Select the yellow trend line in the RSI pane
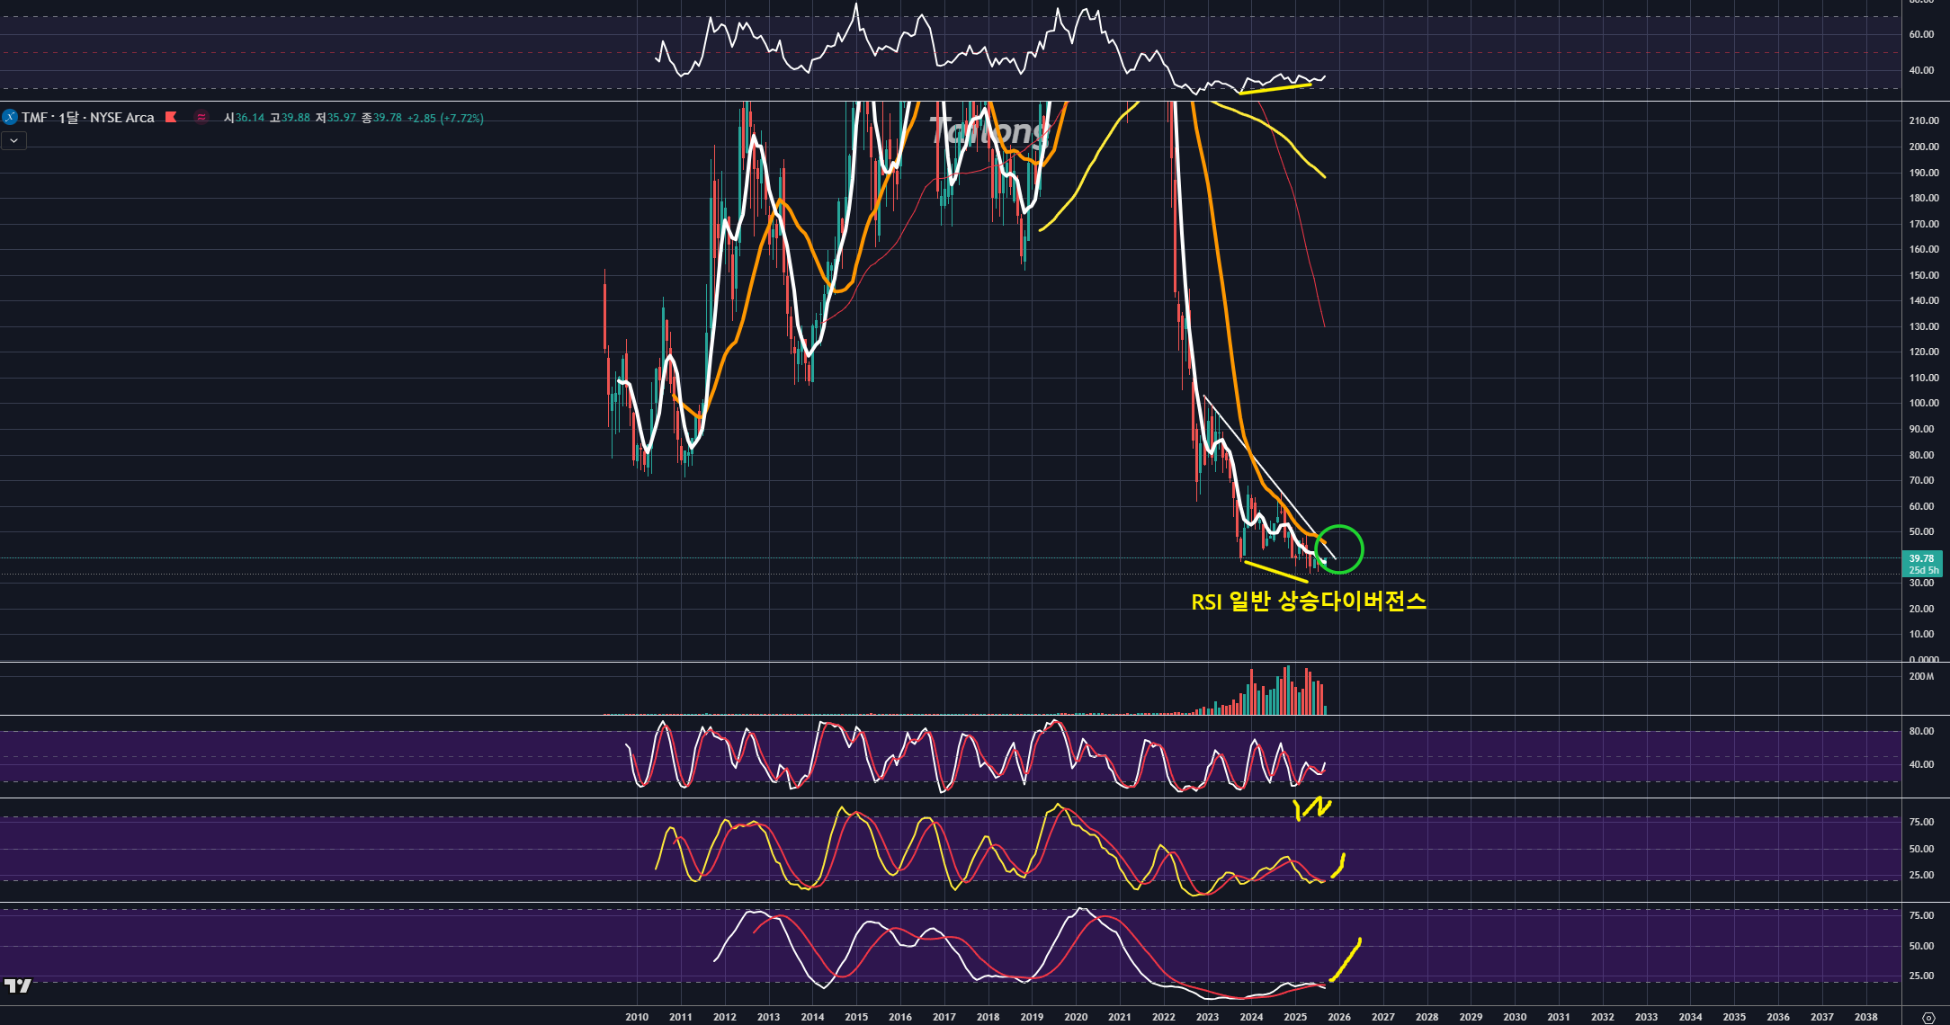 (x=1275, y=88)
